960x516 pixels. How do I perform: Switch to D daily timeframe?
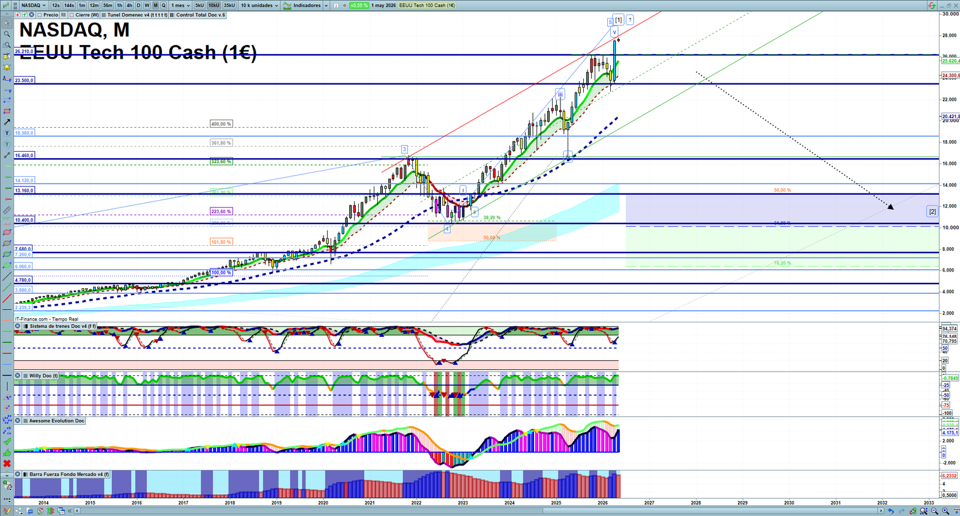coord(138,5)
